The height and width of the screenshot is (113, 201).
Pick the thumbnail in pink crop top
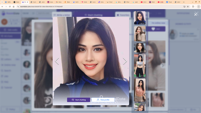(140, 90)
